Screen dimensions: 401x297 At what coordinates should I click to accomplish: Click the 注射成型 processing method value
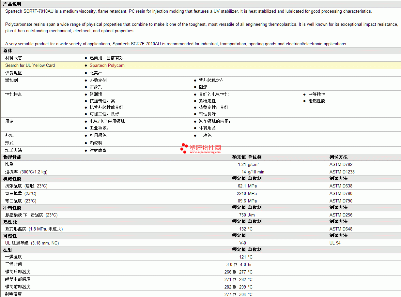click(x=98, y=150)
